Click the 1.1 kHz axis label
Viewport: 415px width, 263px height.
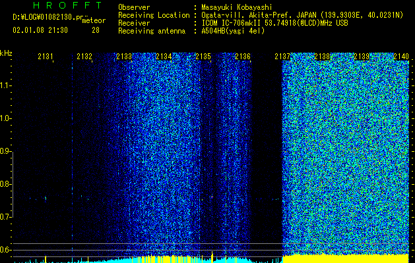coord(5,85)
